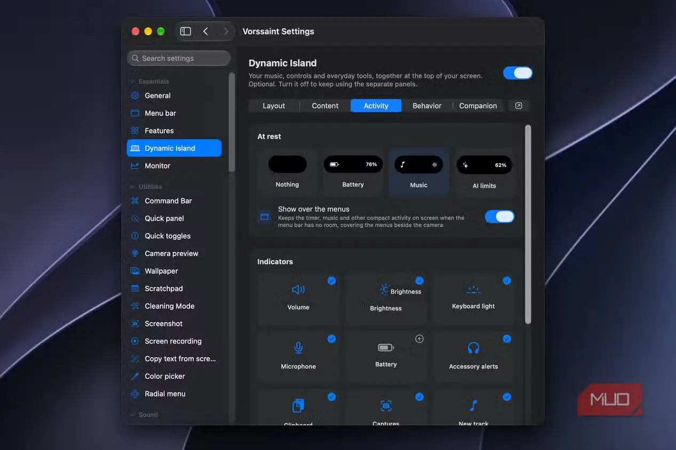The height and width of the screenshot is (450, 676).
Task: Choose the AI limits at-rest style
Action: [x=484, y=172]
